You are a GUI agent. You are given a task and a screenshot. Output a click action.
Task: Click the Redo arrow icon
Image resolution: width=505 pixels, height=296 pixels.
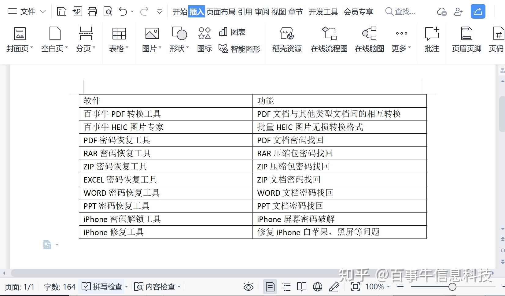click(x=144, y=12)
